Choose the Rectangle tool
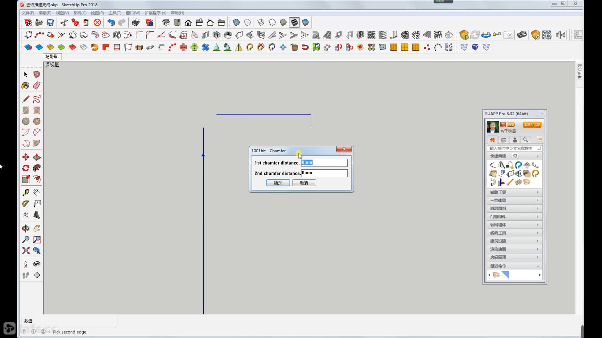This screenshot has height=338, width=602. click(x=26, y=110)
